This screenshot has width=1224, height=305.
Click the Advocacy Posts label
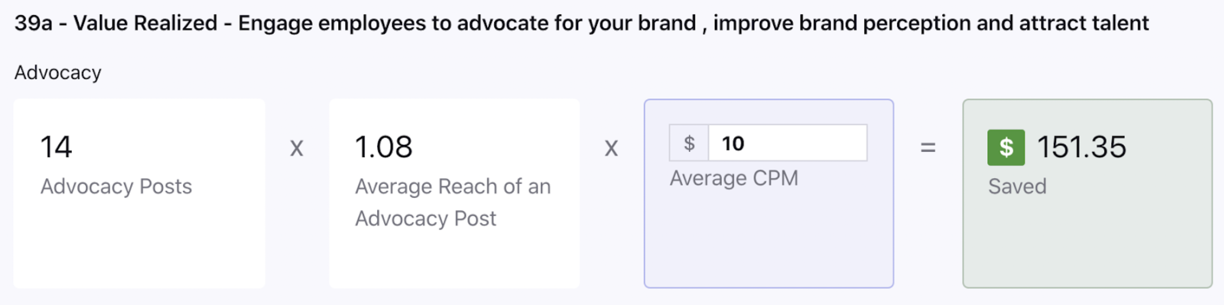click(116, 186)
